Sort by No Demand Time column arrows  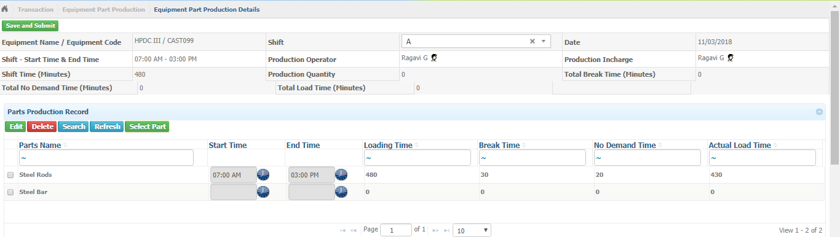coord(660,146)
